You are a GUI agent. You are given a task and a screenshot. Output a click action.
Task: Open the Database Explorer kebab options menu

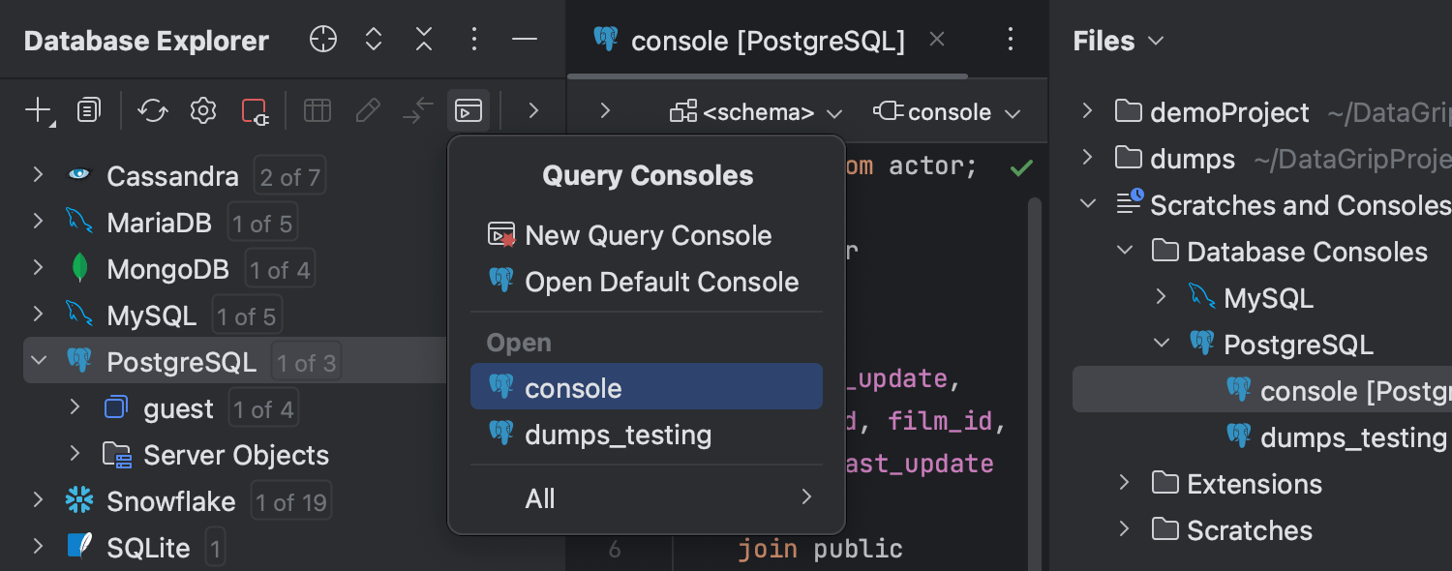point(473,39)
